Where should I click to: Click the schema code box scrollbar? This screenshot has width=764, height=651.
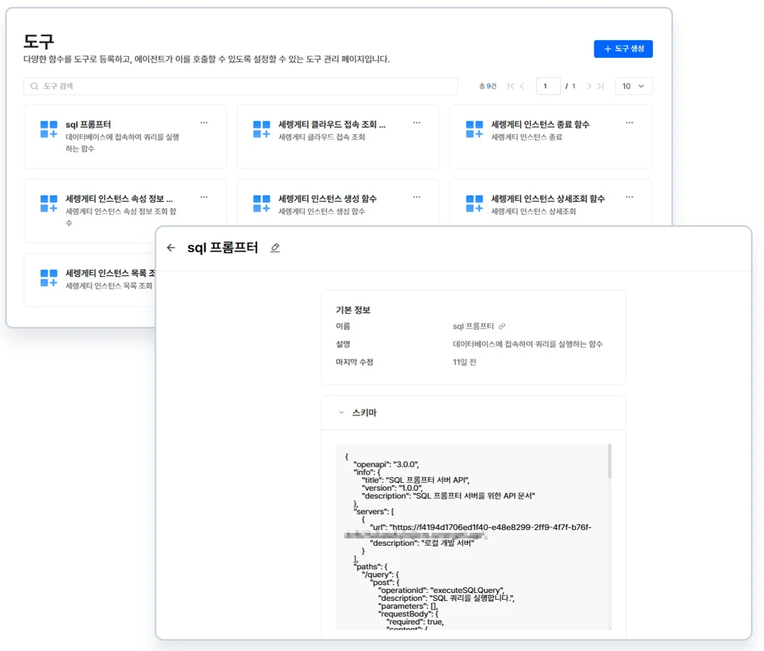click(610, 462)
